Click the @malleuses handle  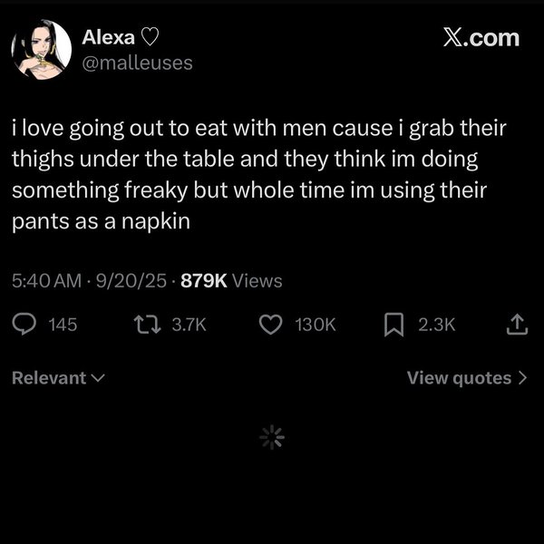(x=137, y=63)
